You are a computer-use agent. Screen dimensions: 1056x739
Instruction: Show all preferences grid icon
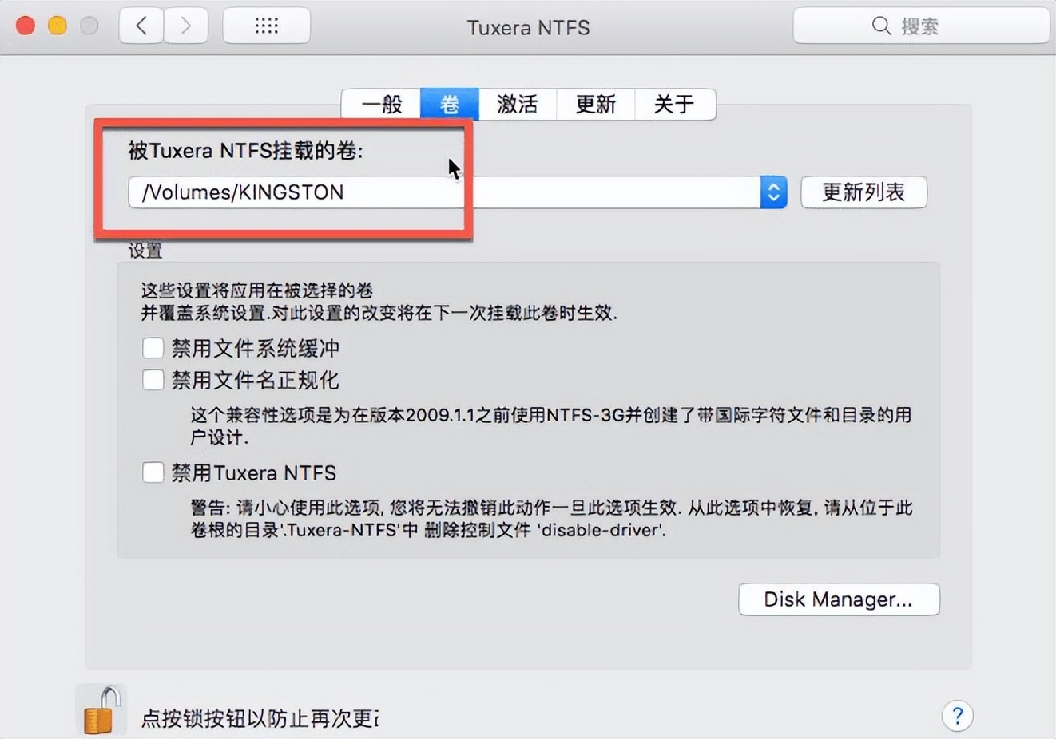[266, 26]
